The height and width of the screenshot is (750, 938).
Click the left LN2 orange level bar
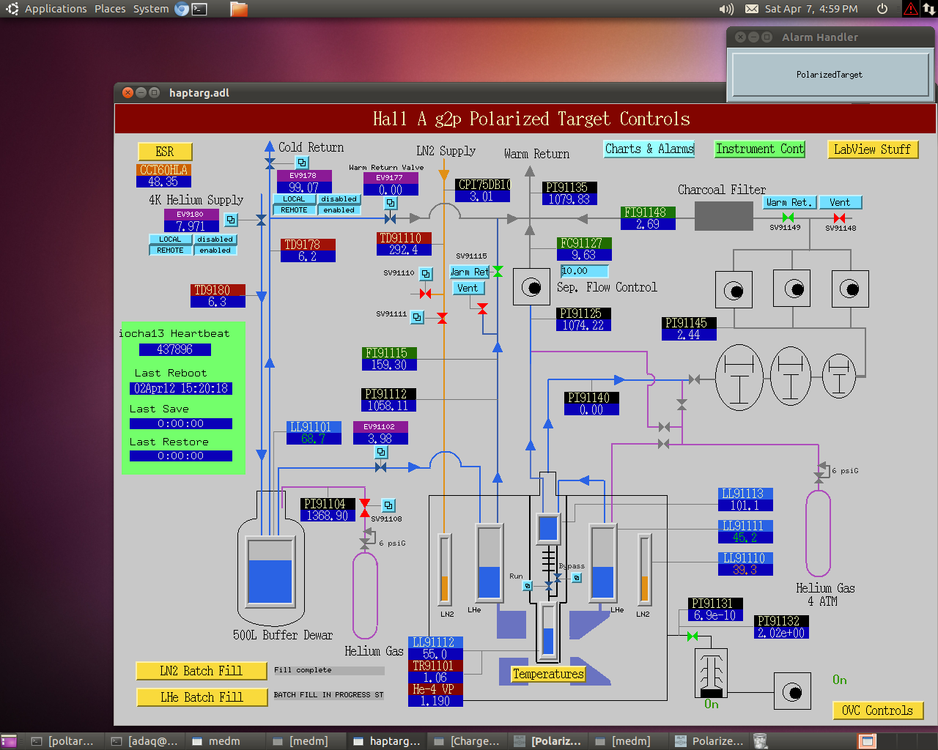click(445, 570)
